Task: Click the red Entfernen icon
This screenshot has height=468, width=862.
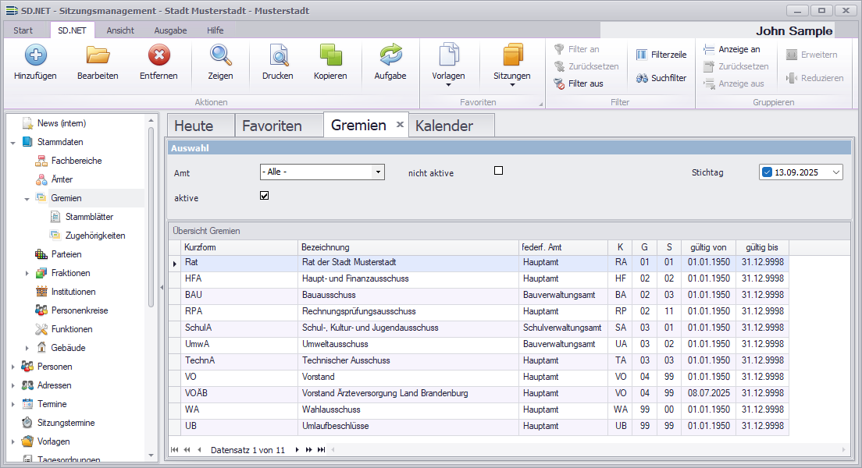Action: [159, 55]
